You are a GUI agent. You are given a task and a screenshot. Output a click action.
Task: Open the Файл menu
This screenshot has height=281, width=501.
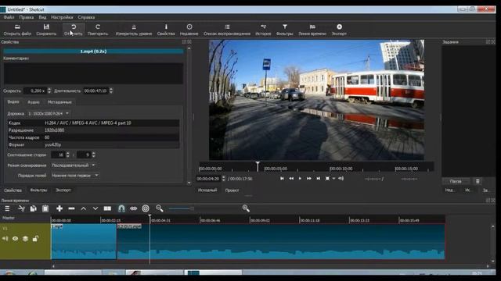click(9, 17)
